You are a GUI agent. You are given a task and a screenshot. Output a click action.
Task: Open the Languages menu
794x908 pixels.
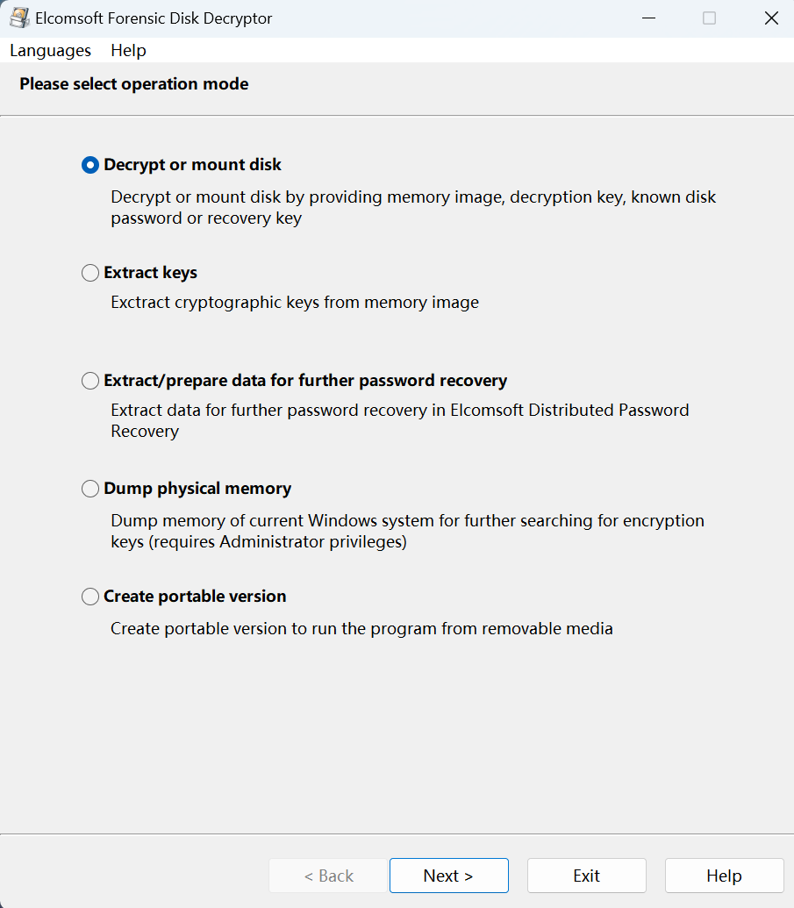50,50
